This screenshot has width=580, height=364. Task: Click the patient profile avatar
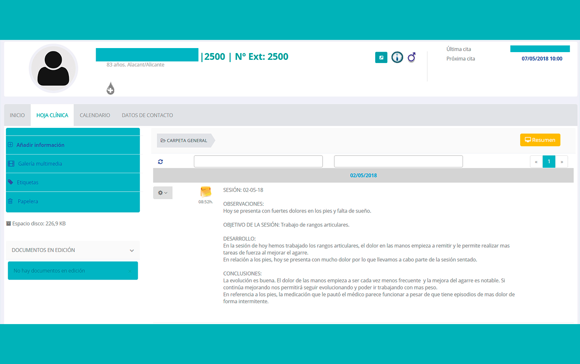pos(53,68)
